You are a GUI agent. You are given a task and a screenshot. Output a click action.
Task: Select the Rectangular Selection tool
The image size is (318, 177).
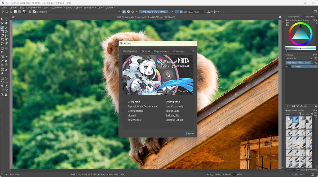tap(2, 78)
